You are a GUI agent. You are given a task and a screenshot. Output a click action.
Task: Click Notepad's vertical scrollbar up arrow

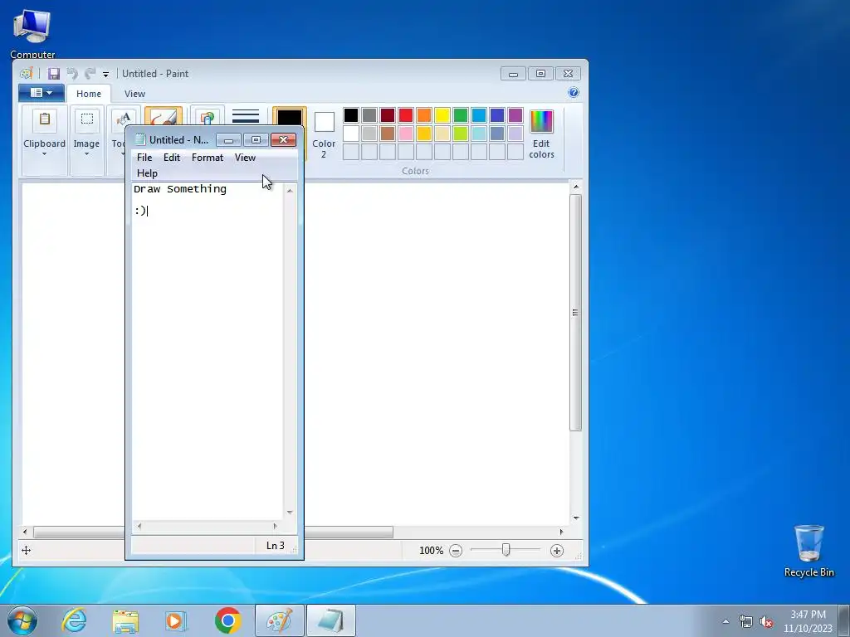point(290,191)
